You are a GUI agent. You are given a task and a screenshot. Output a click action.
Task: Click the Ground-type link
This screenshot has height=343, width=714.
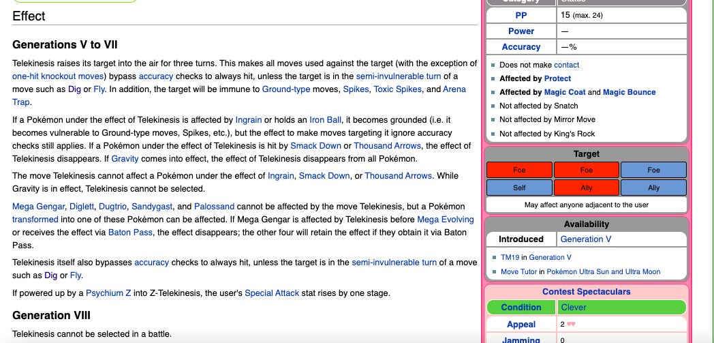tap(285, 89)
